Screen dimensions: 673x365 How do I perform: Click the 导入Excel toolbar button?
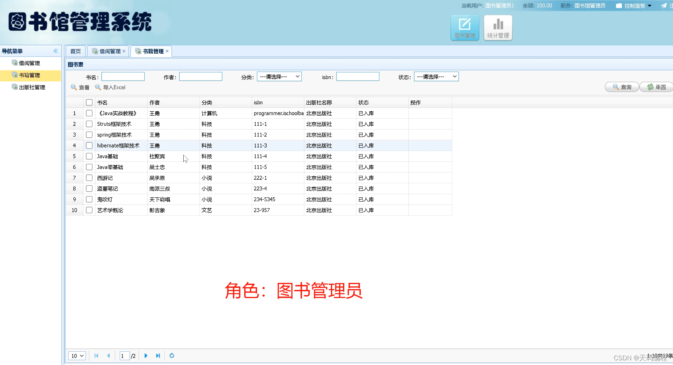coord(110,88)
